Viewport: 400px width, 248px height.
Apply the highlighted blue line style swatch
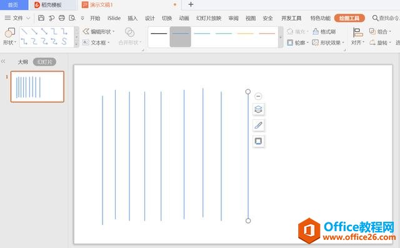pos(181,36)
